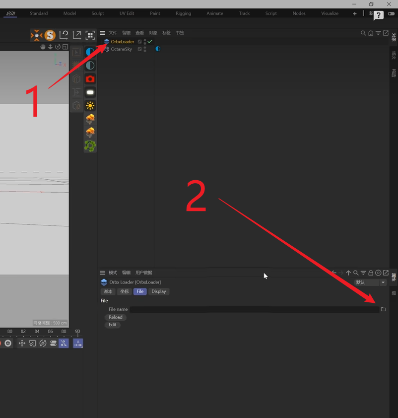
Task: Click the orange S snapping icon
Action: pyautogui.click(x=50, y=35)
